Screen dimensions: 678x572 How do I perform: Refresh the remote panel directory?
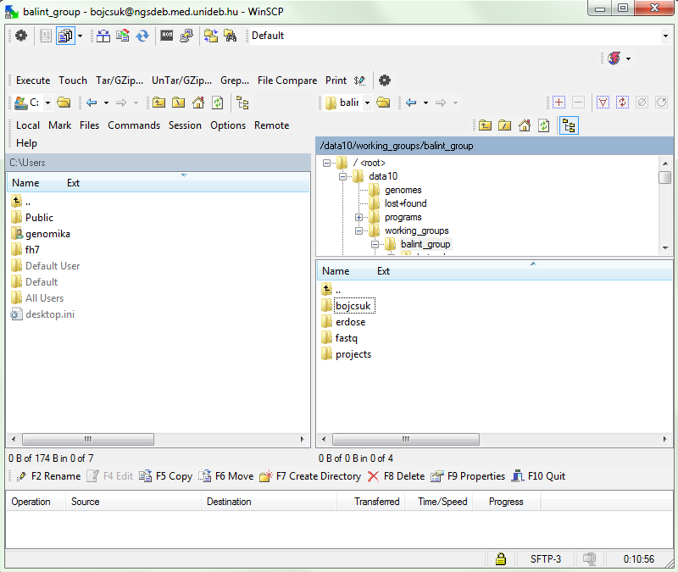(x=544, y=125)
